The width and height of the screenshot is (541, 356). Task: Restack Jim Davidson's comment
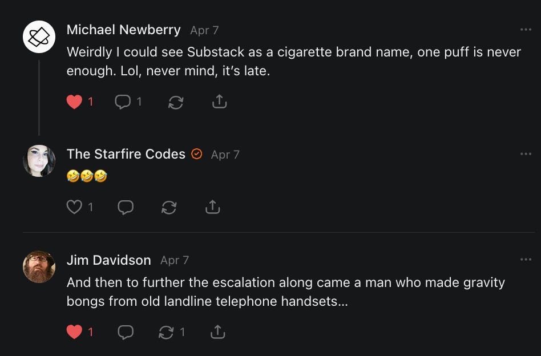166,332
